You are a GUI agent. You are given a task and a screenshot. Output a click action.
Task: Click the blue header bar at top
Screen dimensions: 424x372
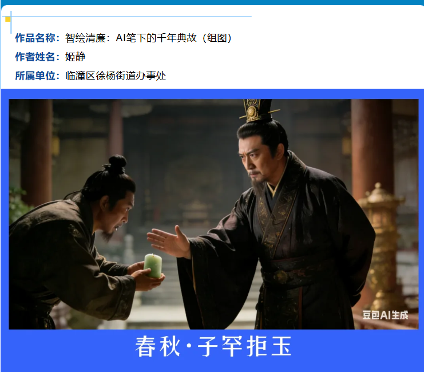pyautogui.click(x=212, y=2)
